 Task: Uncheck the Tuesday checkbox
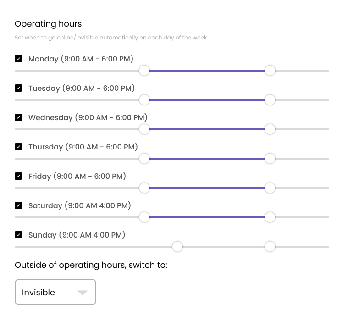[18, 88]
